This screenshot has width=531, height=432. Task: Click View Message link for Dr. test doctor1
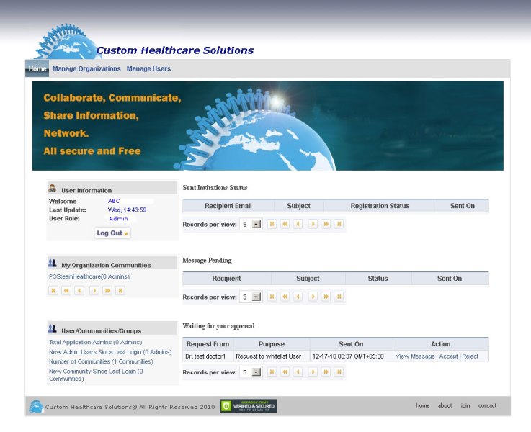tap(415, 356)
